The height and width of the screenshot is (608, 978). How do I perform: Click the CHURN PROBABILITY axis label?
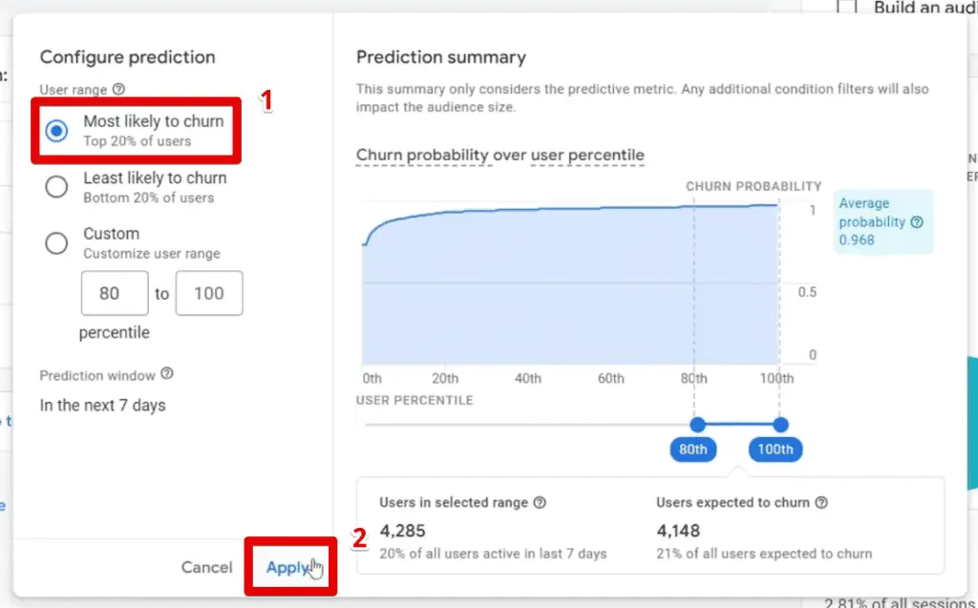tap(754, 186)
